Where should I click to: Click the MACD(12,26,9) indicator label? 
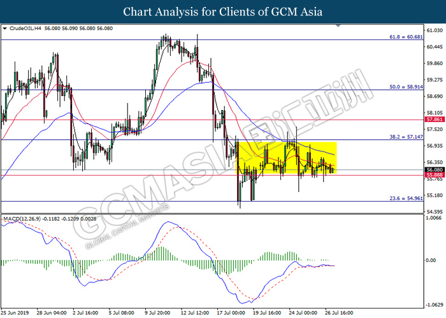(x=22, y=219)
